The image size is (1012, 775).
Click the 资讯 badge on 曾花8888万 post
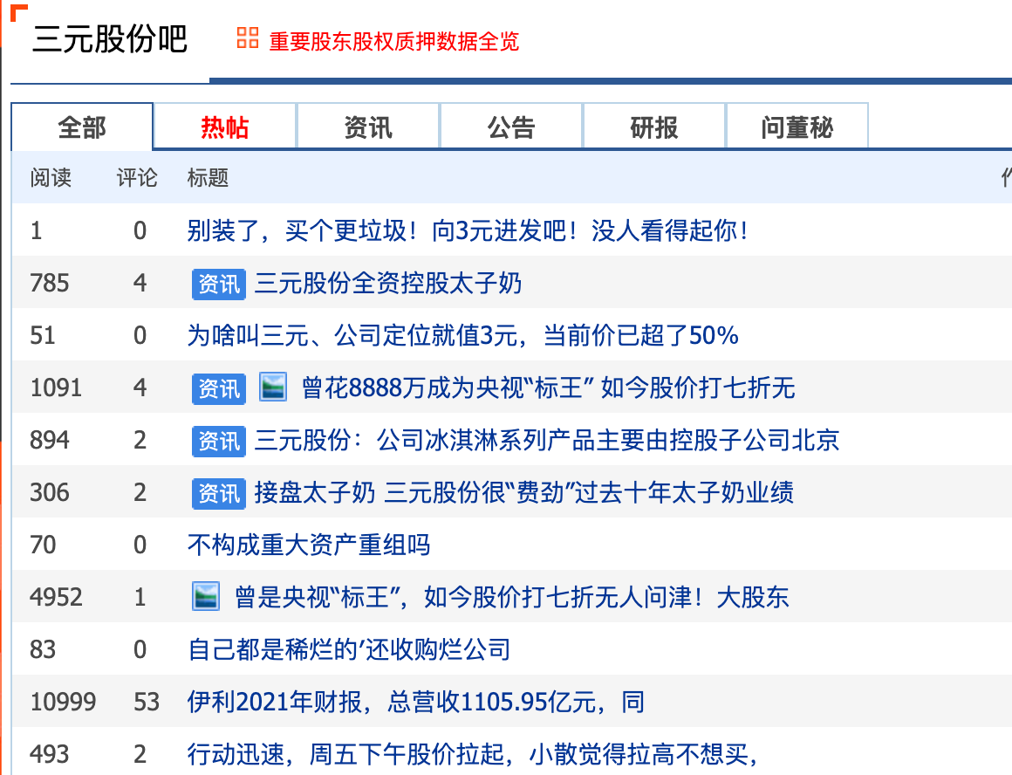tap(217, 387)
